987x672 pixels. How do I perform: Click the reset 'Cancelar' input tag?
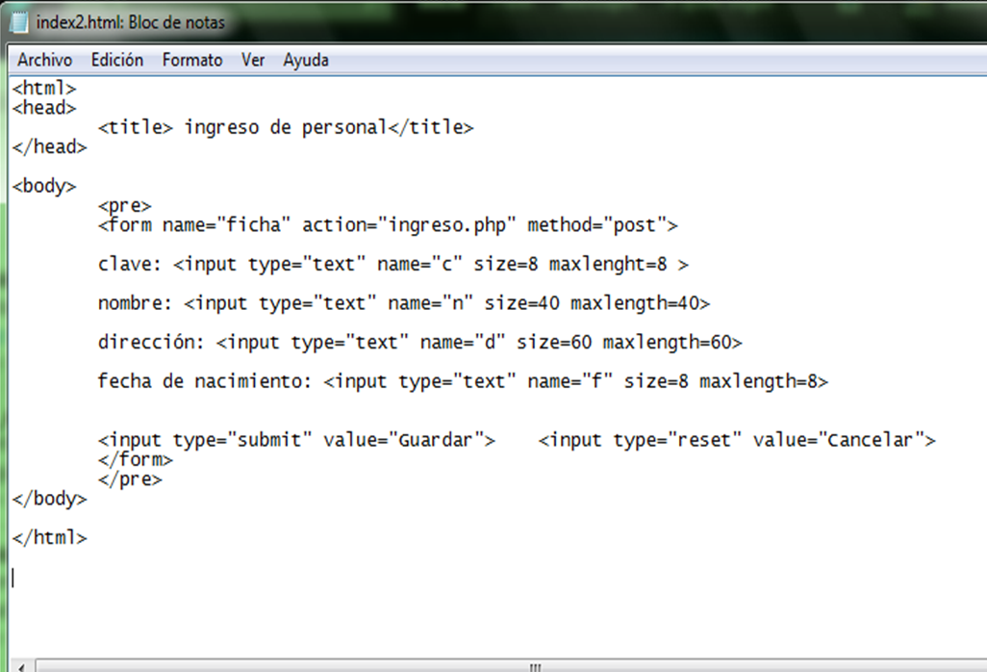point(737,440)
